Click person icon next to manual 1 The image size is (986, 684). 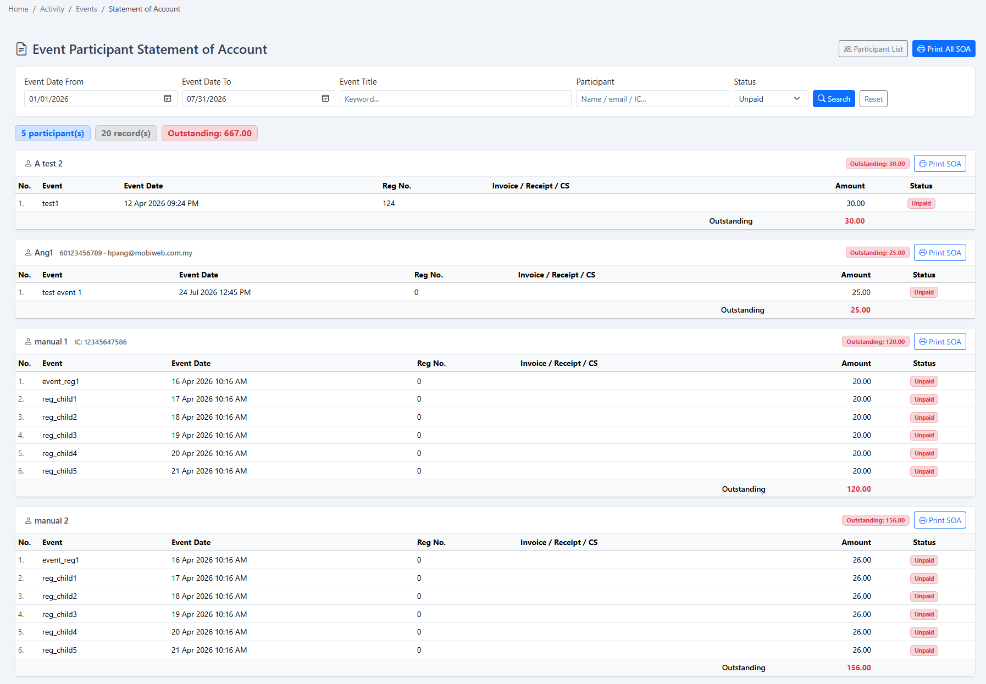pyautogui.click(x=28, y=342)
